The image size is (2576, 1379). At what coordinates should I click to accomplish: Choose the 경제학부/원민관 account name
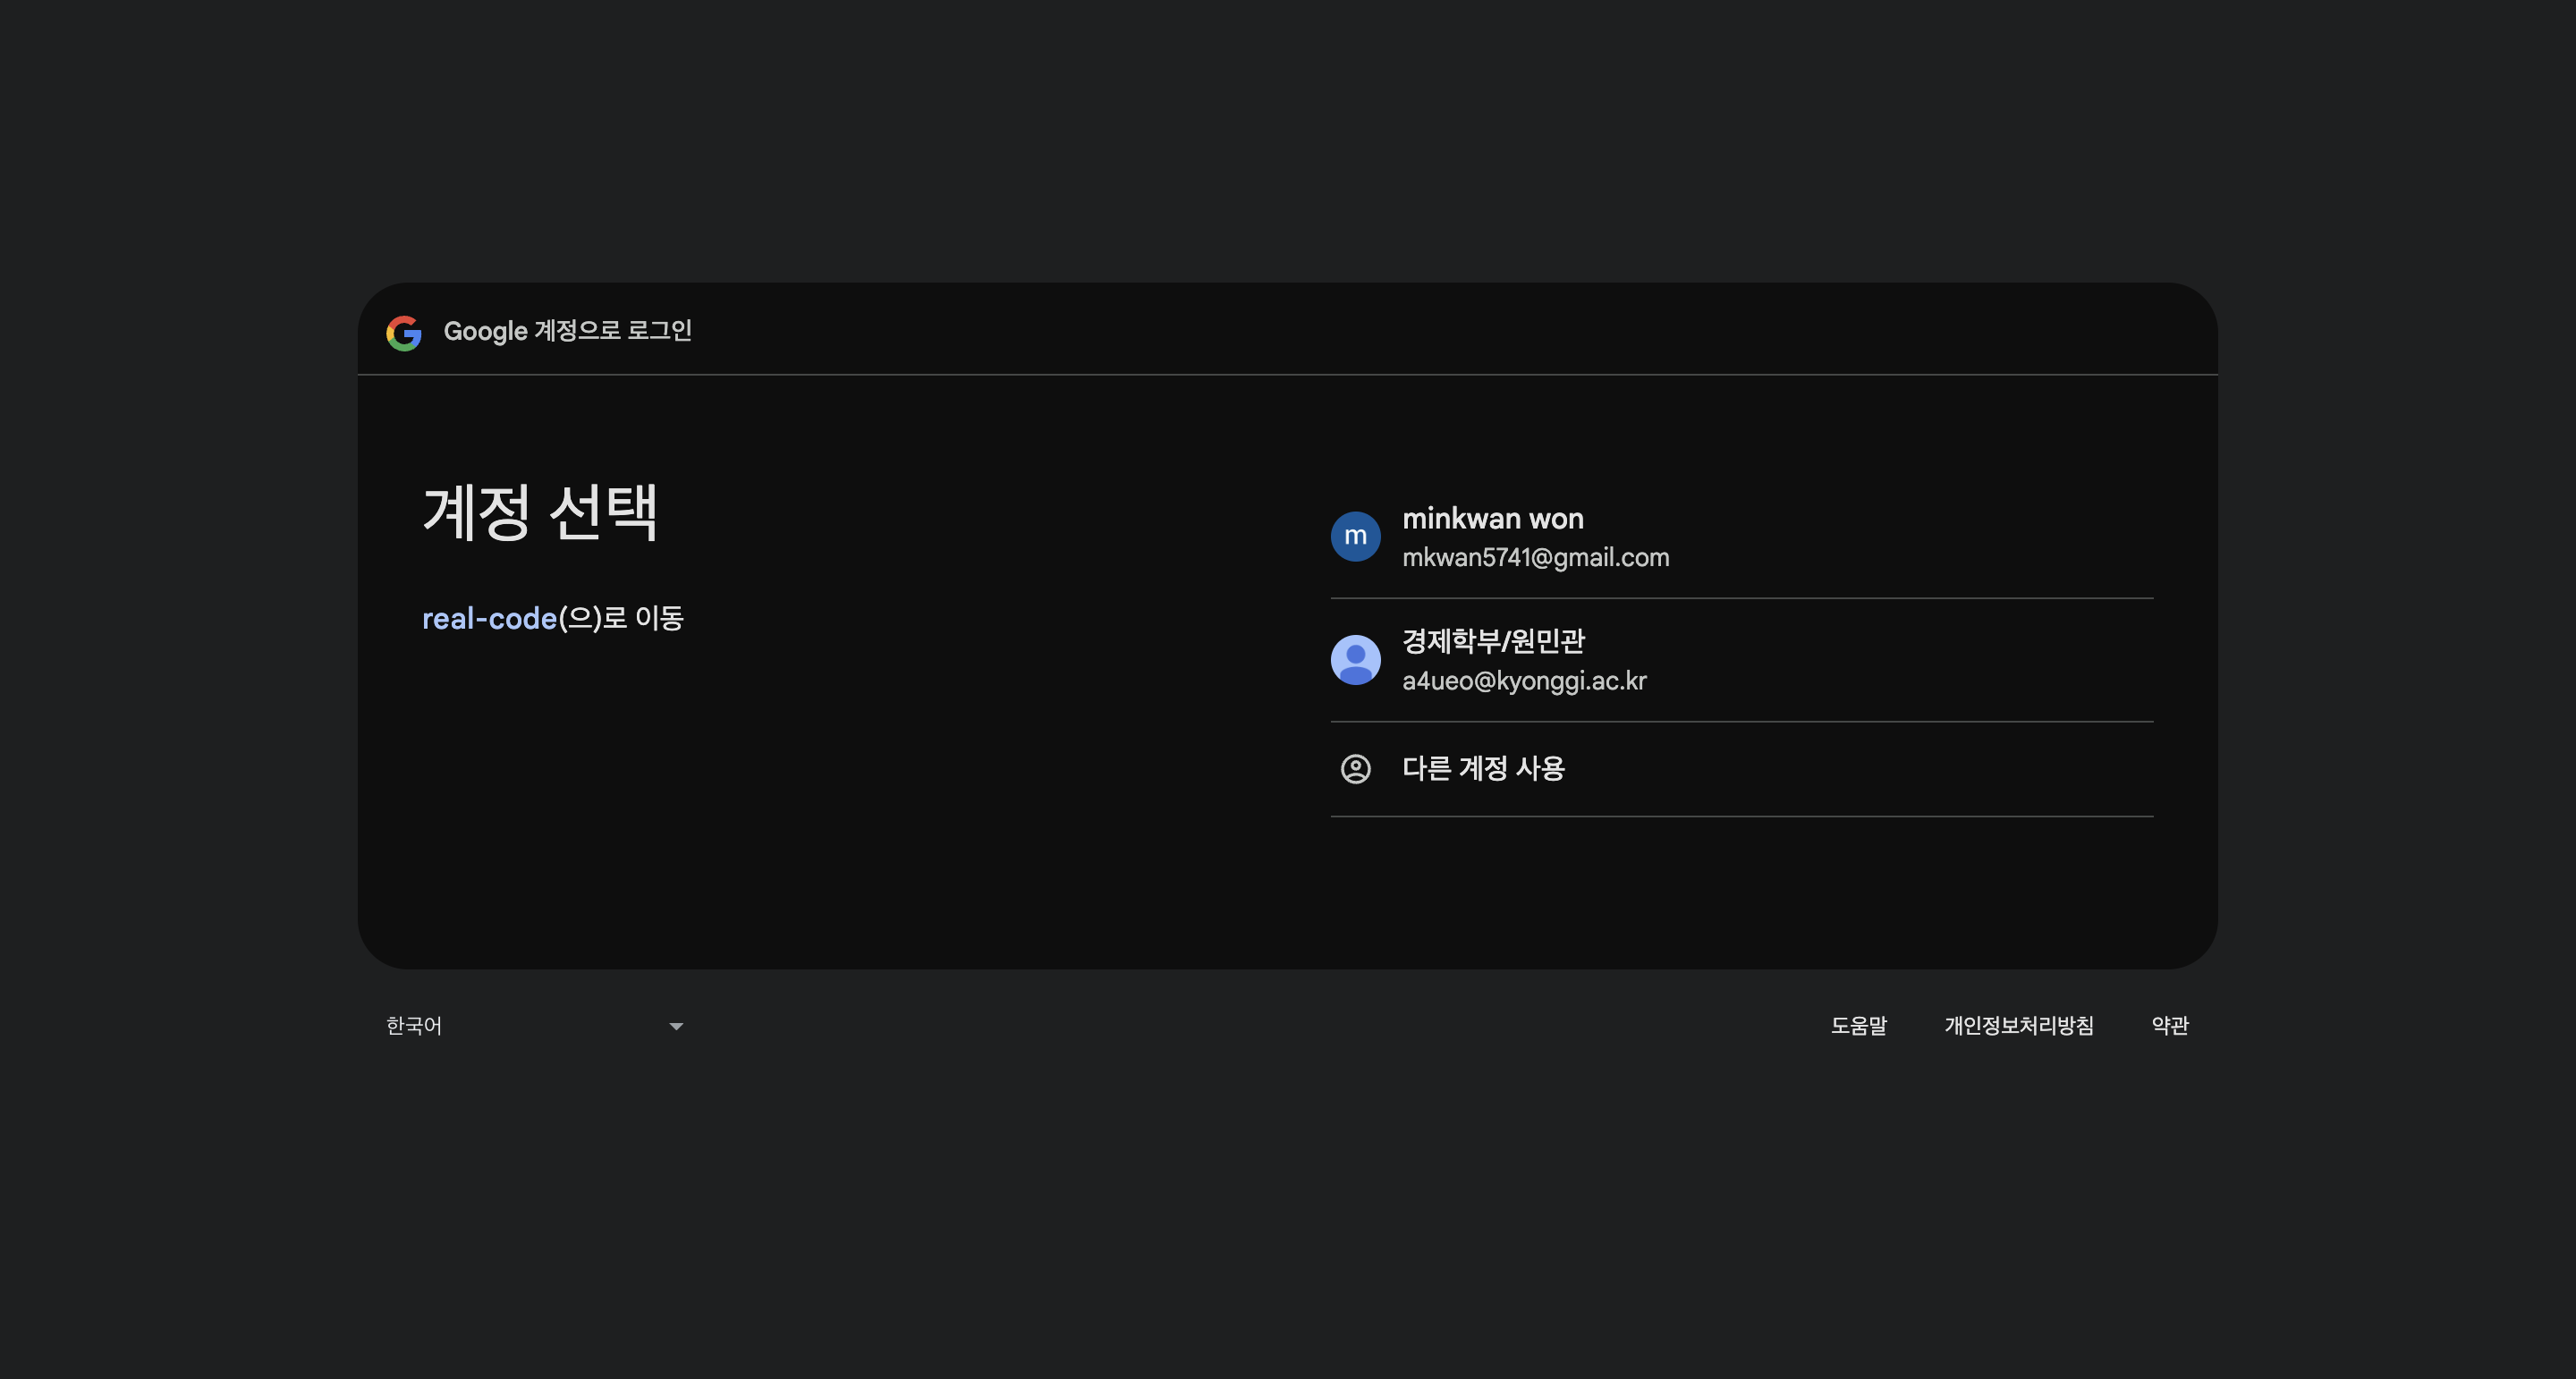(x=1493, y=641)
